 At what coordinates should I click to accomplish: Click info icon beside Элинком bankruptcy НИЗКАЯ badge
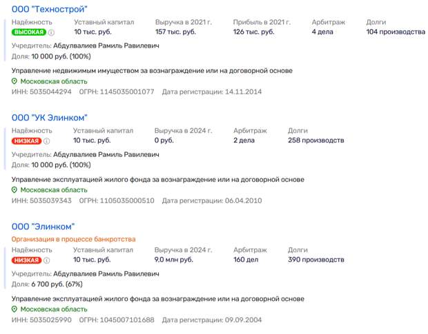[x=46, y=260]
